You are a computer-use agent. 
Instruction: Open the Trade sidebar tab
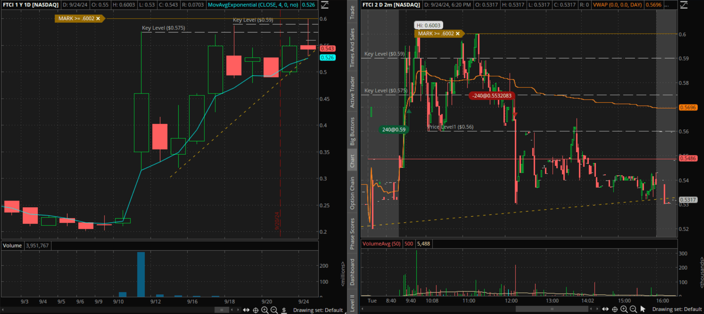(352, 12)
